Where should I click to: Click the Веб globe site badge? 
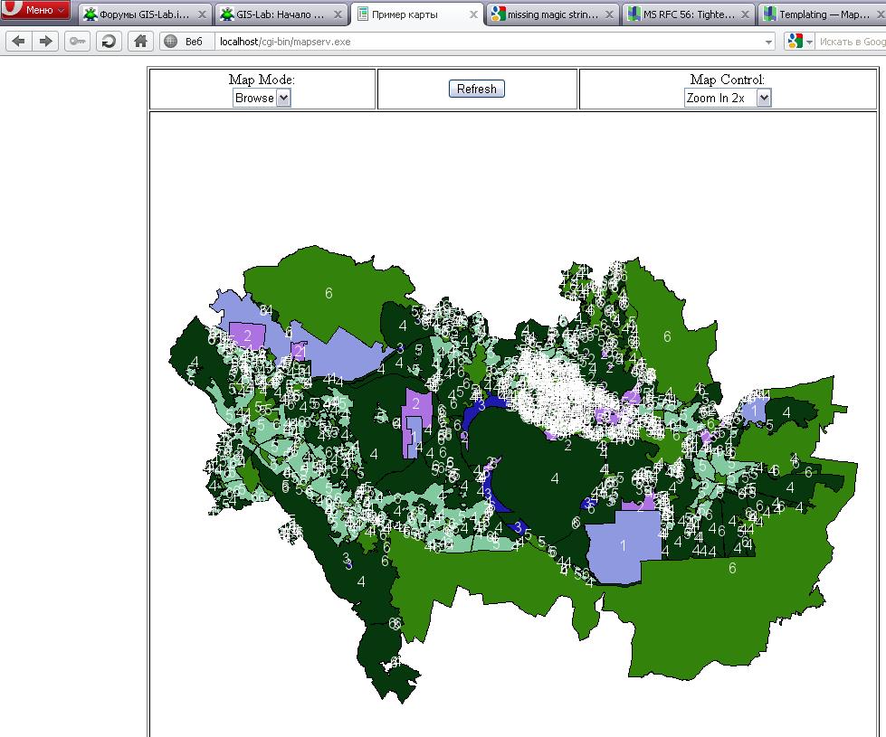pyautogui.click(x=186, y=42)
